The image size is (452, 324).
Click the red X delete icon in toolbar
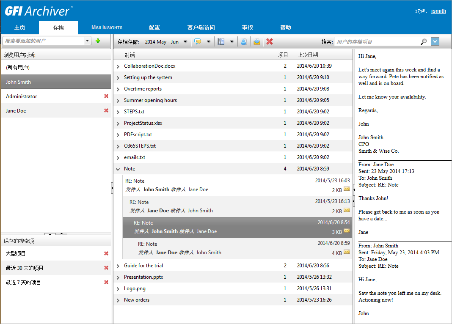tap(270, 41)
